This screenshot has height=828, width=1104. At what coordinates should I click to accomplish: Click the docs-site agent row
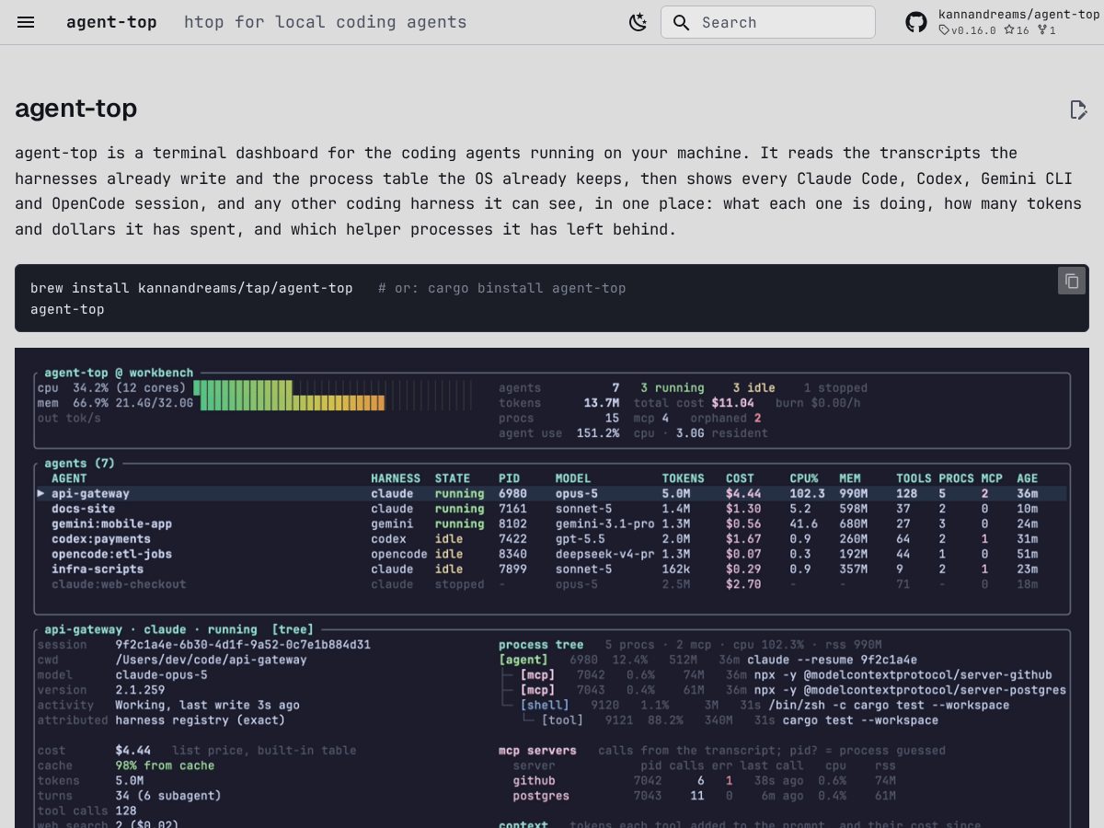click(552, 509)
